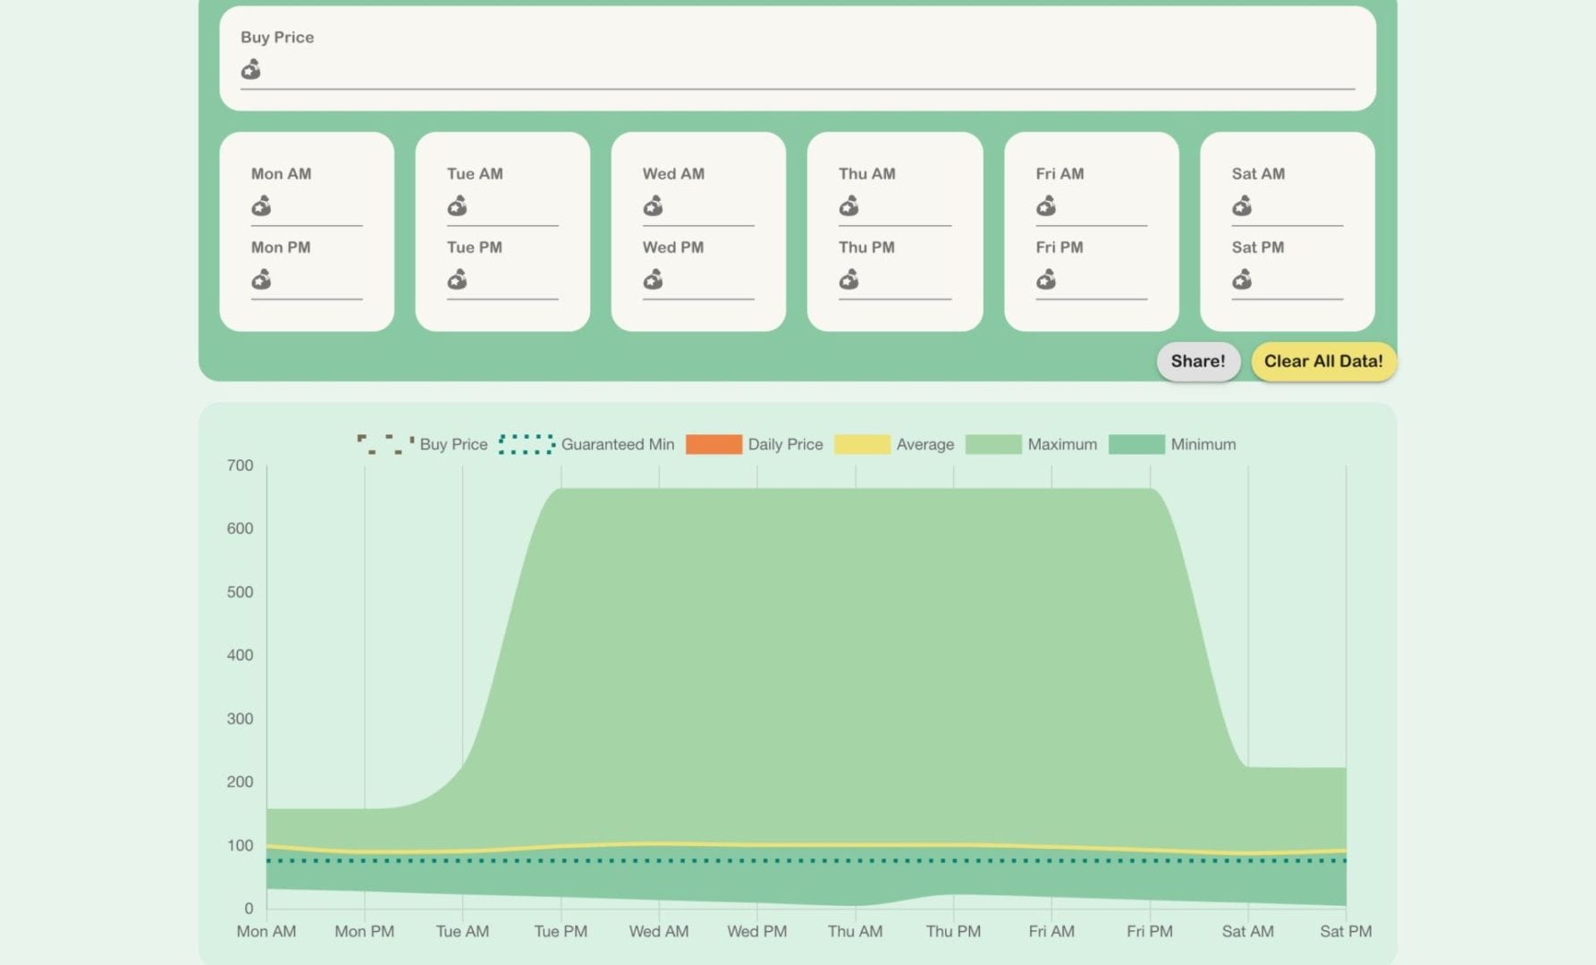
Task: Click the Fri AM bell bag icon
Action: (x=1045, y=207)
